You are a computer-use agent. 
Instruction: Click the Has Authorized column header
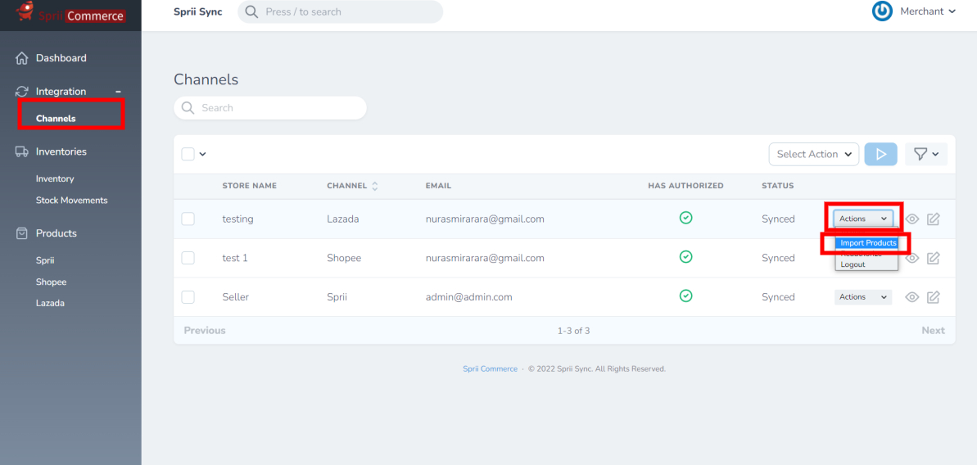point(685,186)
